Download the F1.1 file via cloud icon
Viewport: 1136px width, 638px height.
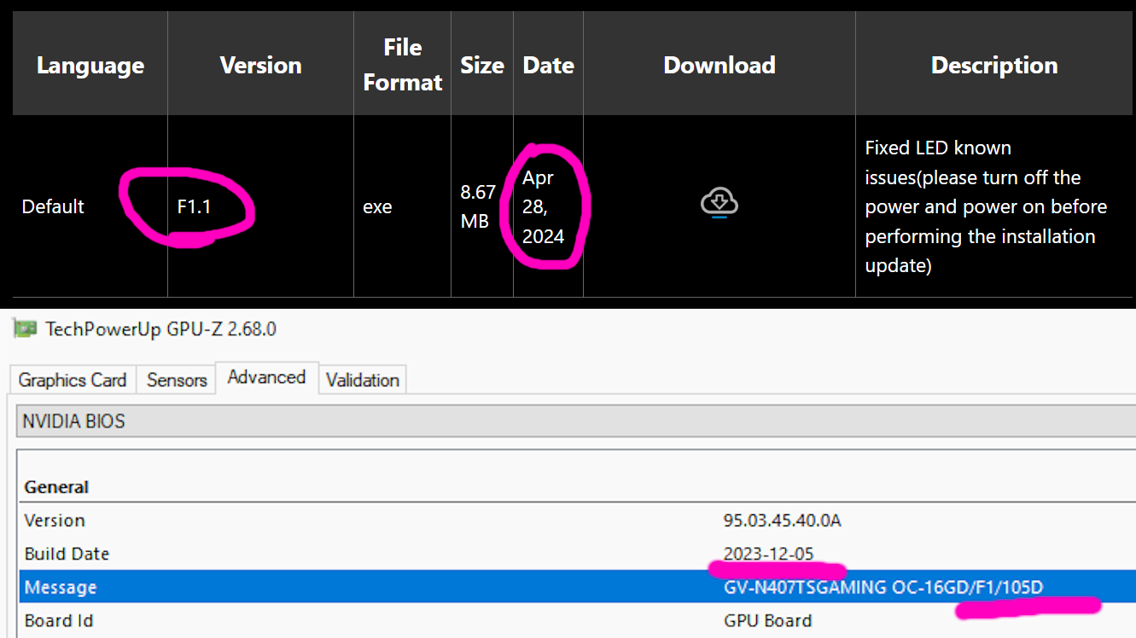[719, 203]
